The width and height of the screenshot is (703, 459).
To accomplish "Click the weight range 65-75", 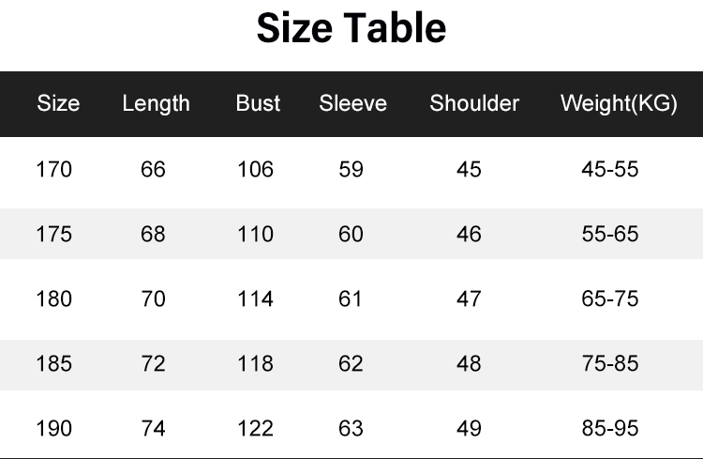I will [x=609, y=299].
